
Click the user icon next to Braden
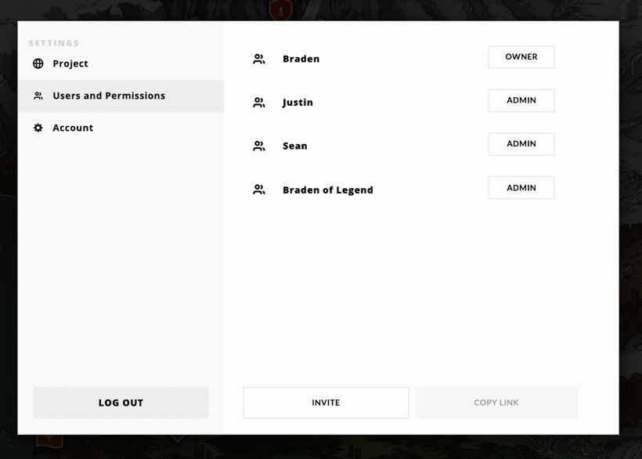(x=259, y=59)
